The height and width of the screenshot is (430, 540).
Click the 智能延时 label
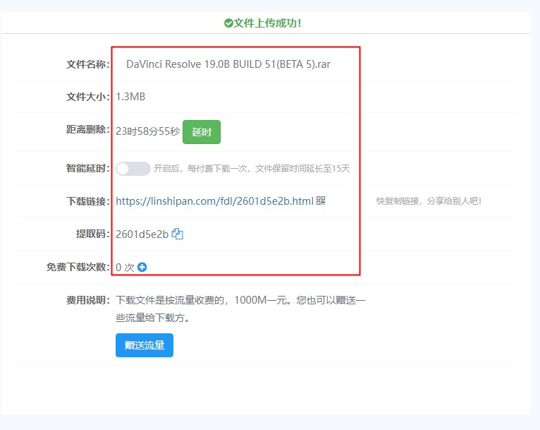88,168
